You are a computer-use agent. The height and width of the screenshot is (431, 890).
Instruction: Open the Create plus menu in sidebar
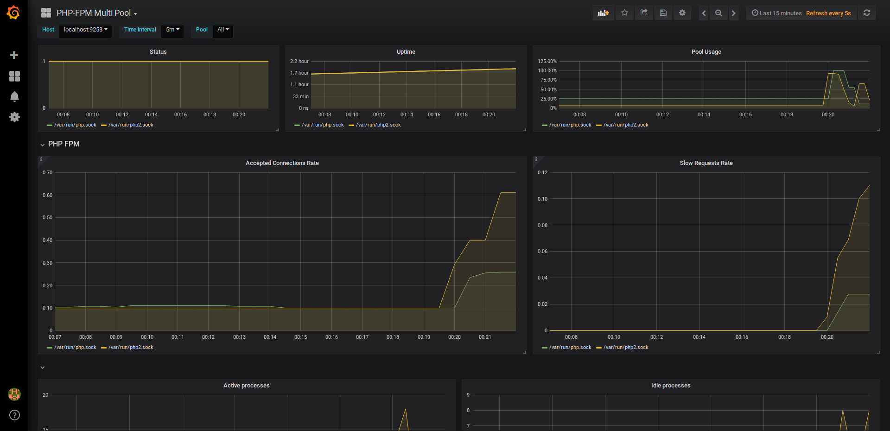[14, 55]
